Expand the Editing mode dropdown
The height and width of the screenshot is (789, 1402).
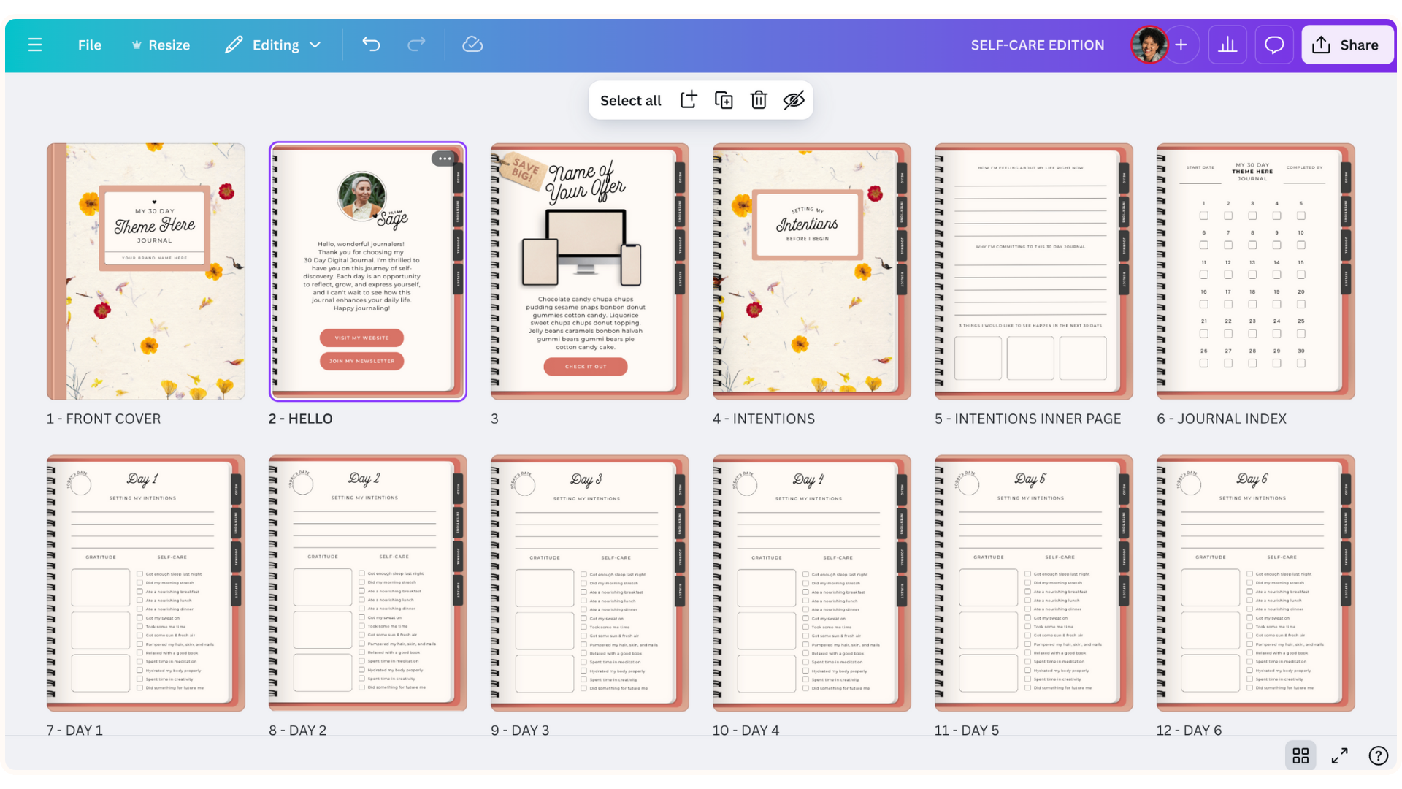coord(273,45)
